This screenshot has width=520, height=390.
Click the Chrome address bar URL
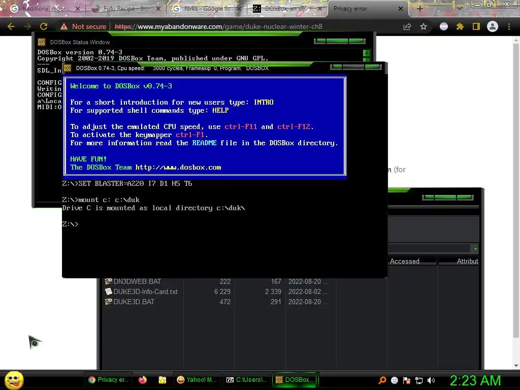click(218, 26)
